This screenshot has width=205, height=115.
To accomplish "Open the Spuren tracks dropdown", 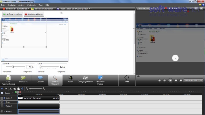I will click(13, 93).
